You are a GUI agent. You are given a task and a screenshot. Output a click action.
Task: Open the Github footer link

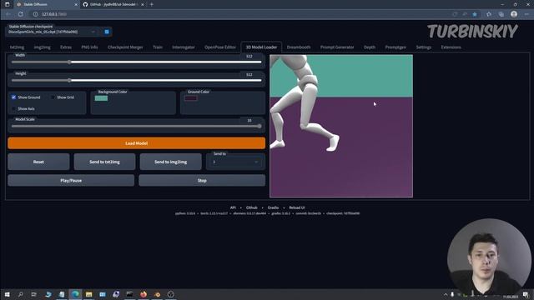pos(252,207)
